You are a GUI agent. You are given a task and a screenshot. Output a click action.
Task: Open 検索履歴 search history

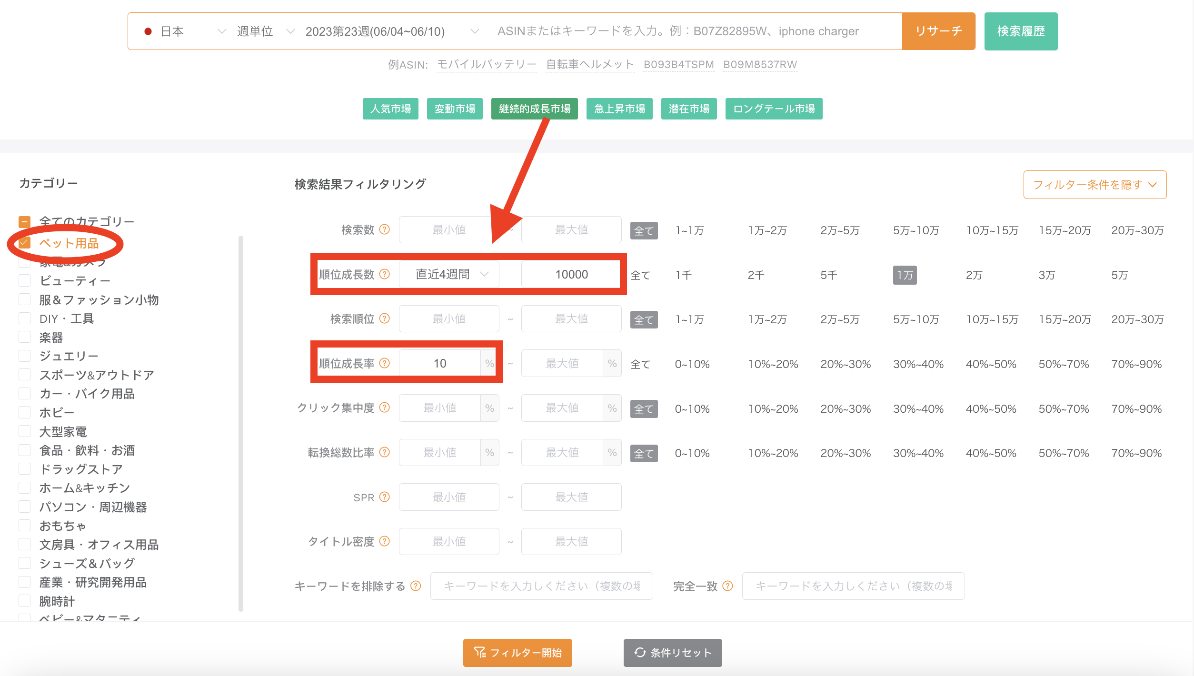(1021, 31)
